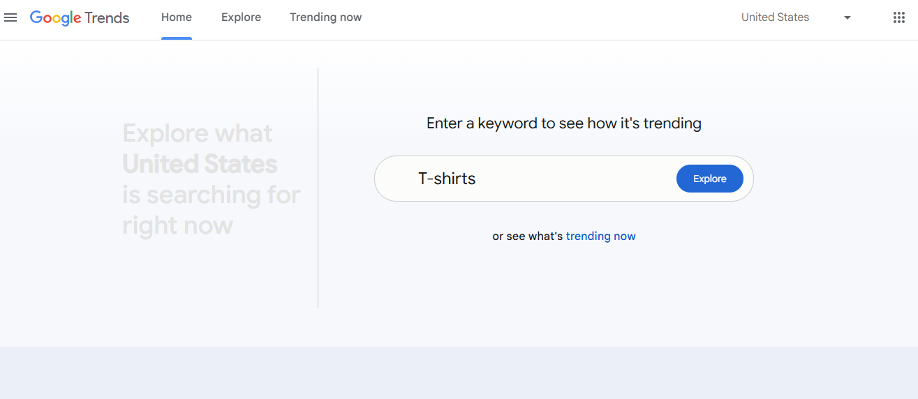Click the colorful Google wordmark logo

(x=55, y=18)
